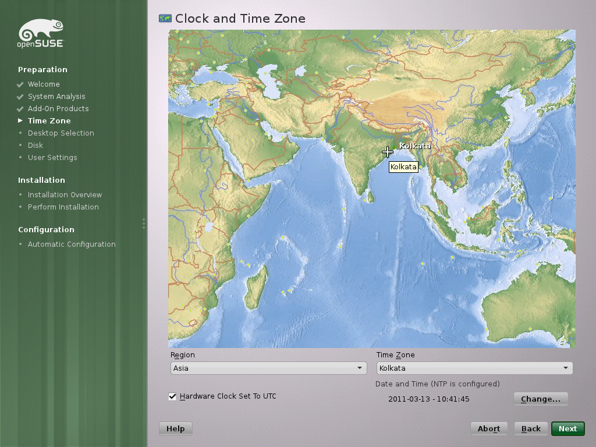Click the Clock and Time Zone title
The width and height of the screenshot is (596, 447).
(240, 18)
